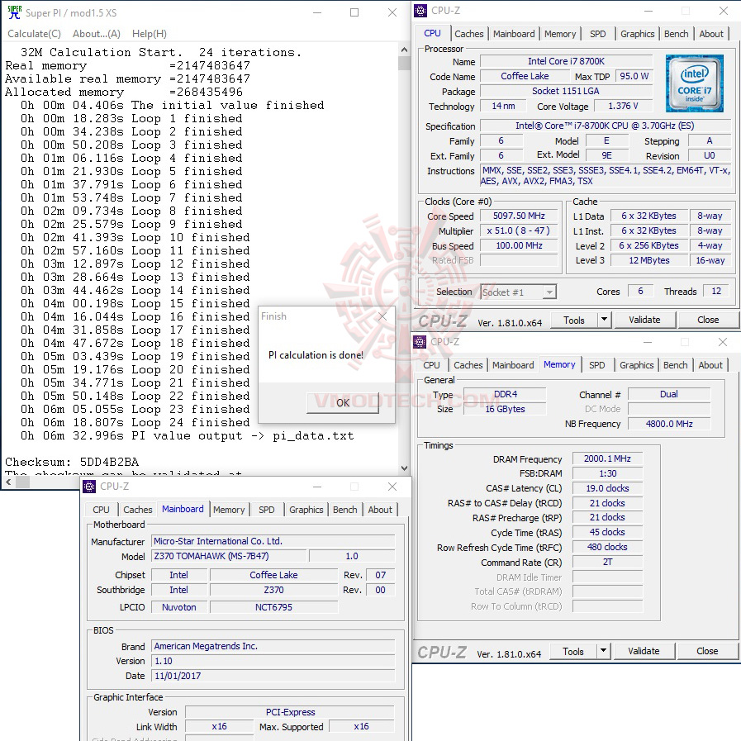The width and height of the screenshot is (741, 741).
Task: Switch to About tab in Mainboard CPU-Z window
Action: pos(380,510)
